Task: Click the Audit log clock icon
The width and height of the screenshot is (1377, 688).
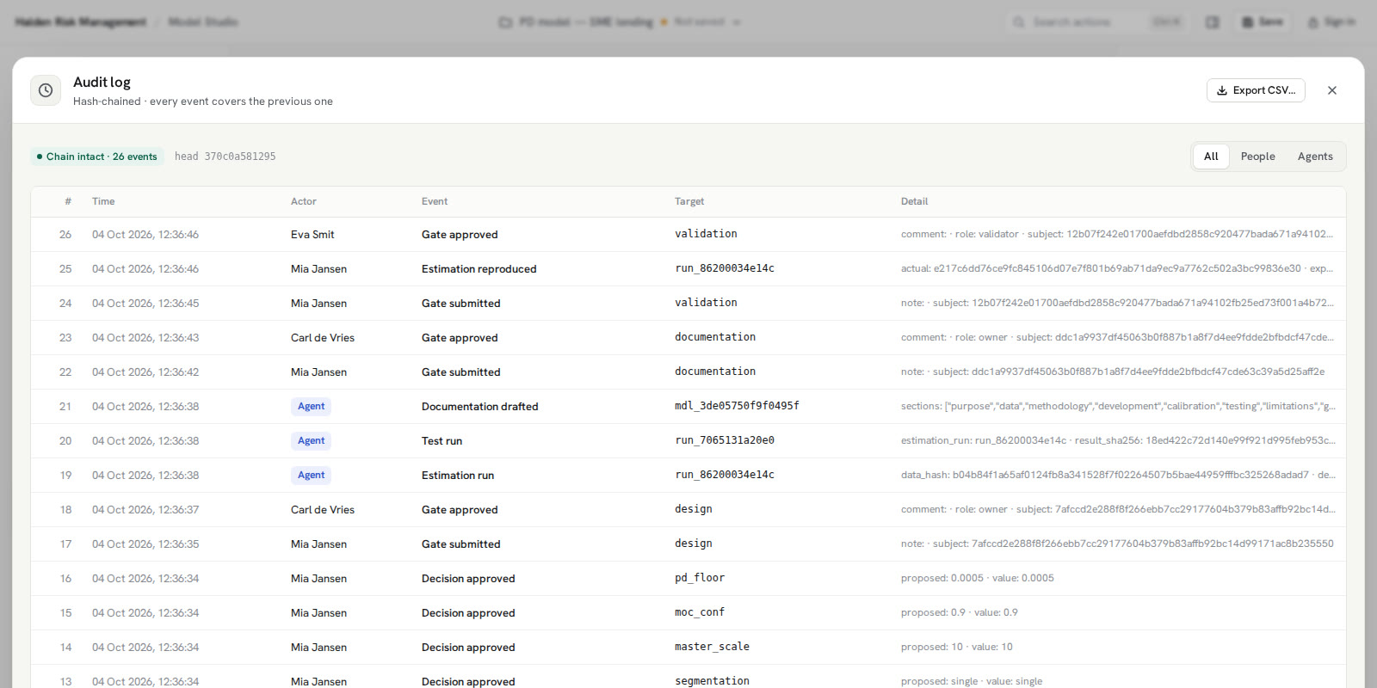Action: tap(46, 90)
